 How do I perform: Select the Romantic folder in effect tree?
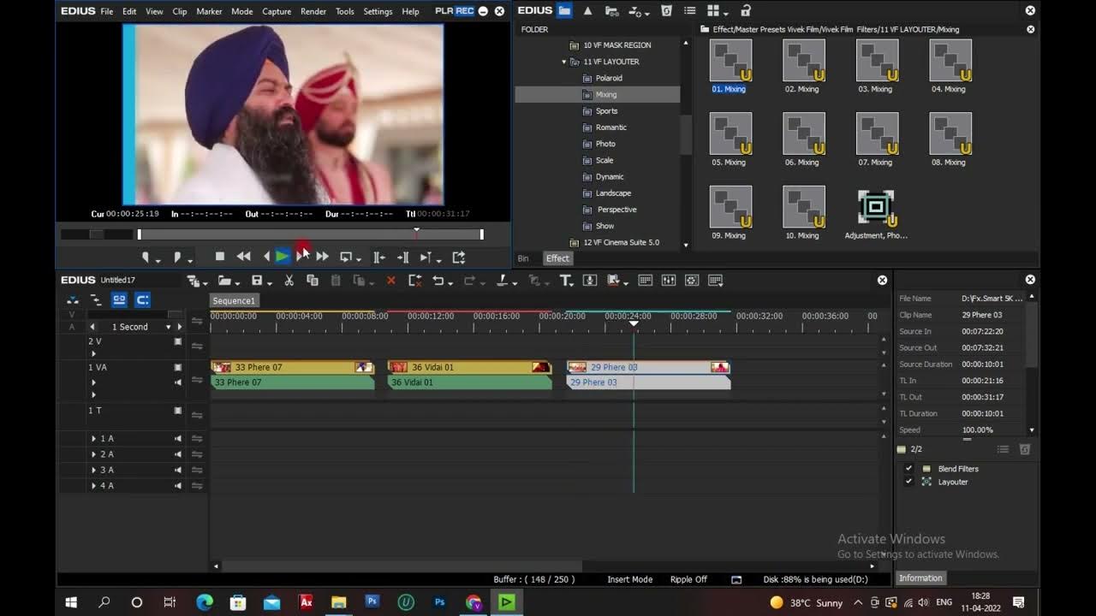point(611,127)
